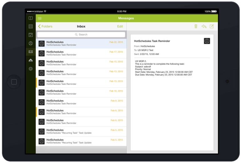The image size is (241, 163).
Task: Click avatar of Feb 15, 2015 message
Action: (42, 63)
